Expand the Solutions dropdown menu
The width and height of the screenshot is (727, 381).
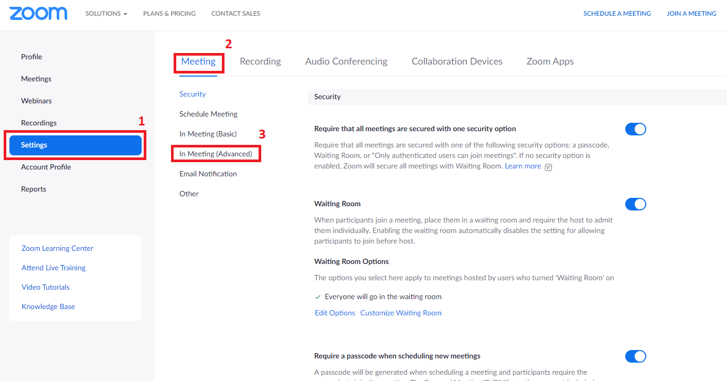click(106, 14)
